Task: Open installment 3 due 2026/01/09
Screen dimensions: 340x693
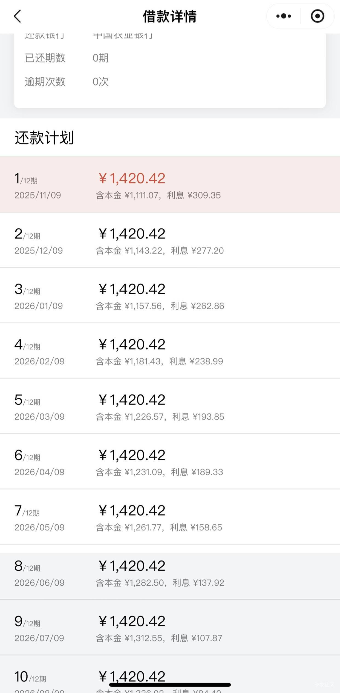Action: click(x=170, y=296)
